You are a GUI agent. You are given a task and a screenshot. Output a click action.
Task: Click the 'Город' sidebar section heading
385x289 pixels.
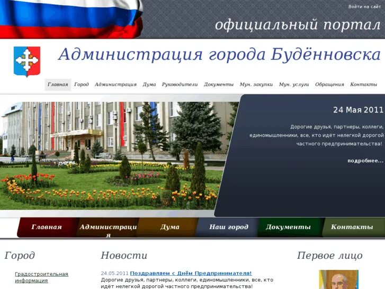click(20, 256)
